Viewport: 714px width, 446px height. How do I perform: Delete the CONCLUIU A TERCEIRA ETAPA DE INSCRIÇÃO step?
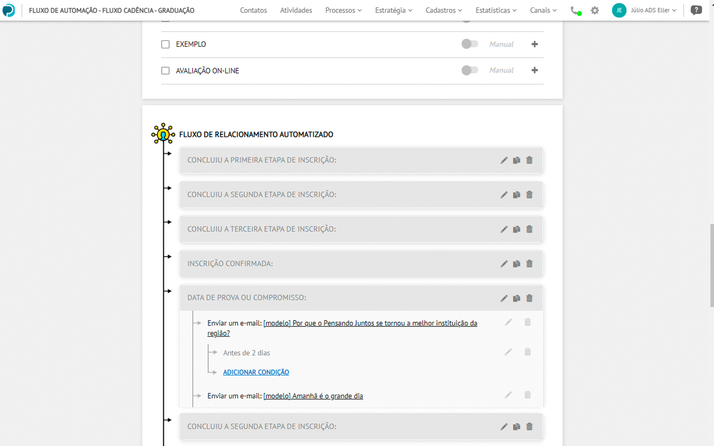[529, 229]
